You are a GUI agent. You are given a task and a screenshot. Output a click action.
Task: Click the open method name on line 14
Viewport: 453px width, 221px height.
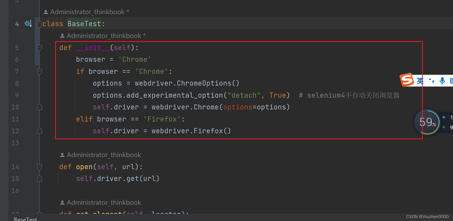(84, 167)
